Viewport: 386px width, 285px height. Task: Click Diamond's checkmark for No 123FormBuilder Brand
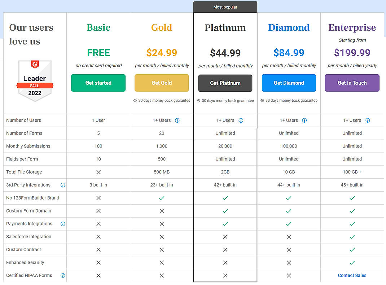tap(289, 198)
